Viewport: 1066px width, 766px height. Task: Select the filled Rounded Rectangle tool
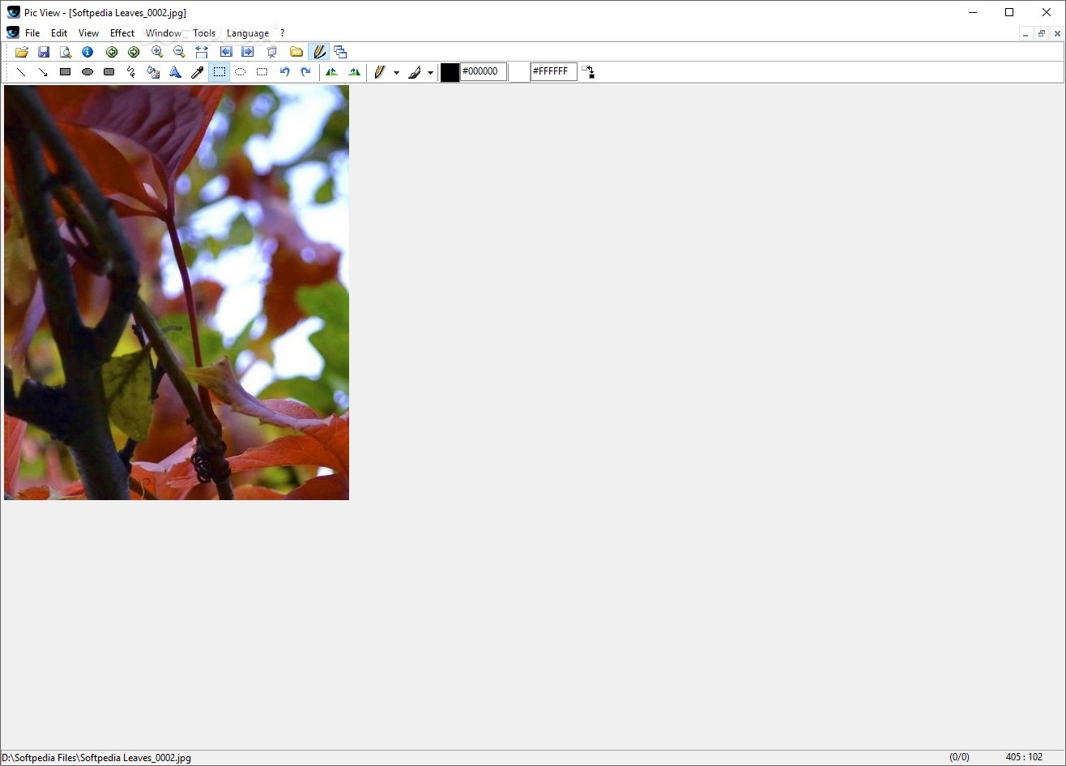pos(109,72)
